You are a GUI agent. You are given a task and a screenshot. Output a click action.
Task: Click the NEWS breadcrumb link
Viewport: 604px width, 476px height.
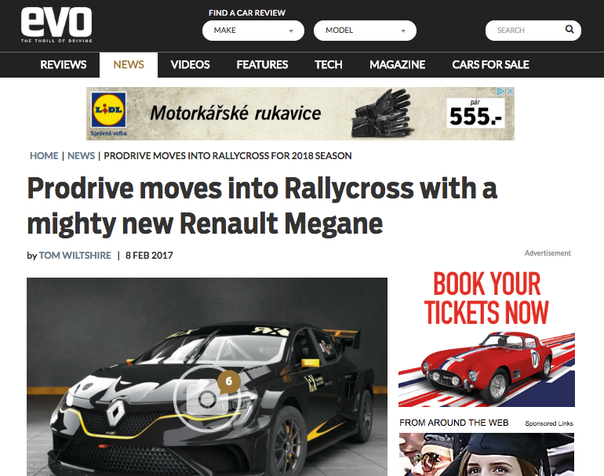click(x=81, y=155)
